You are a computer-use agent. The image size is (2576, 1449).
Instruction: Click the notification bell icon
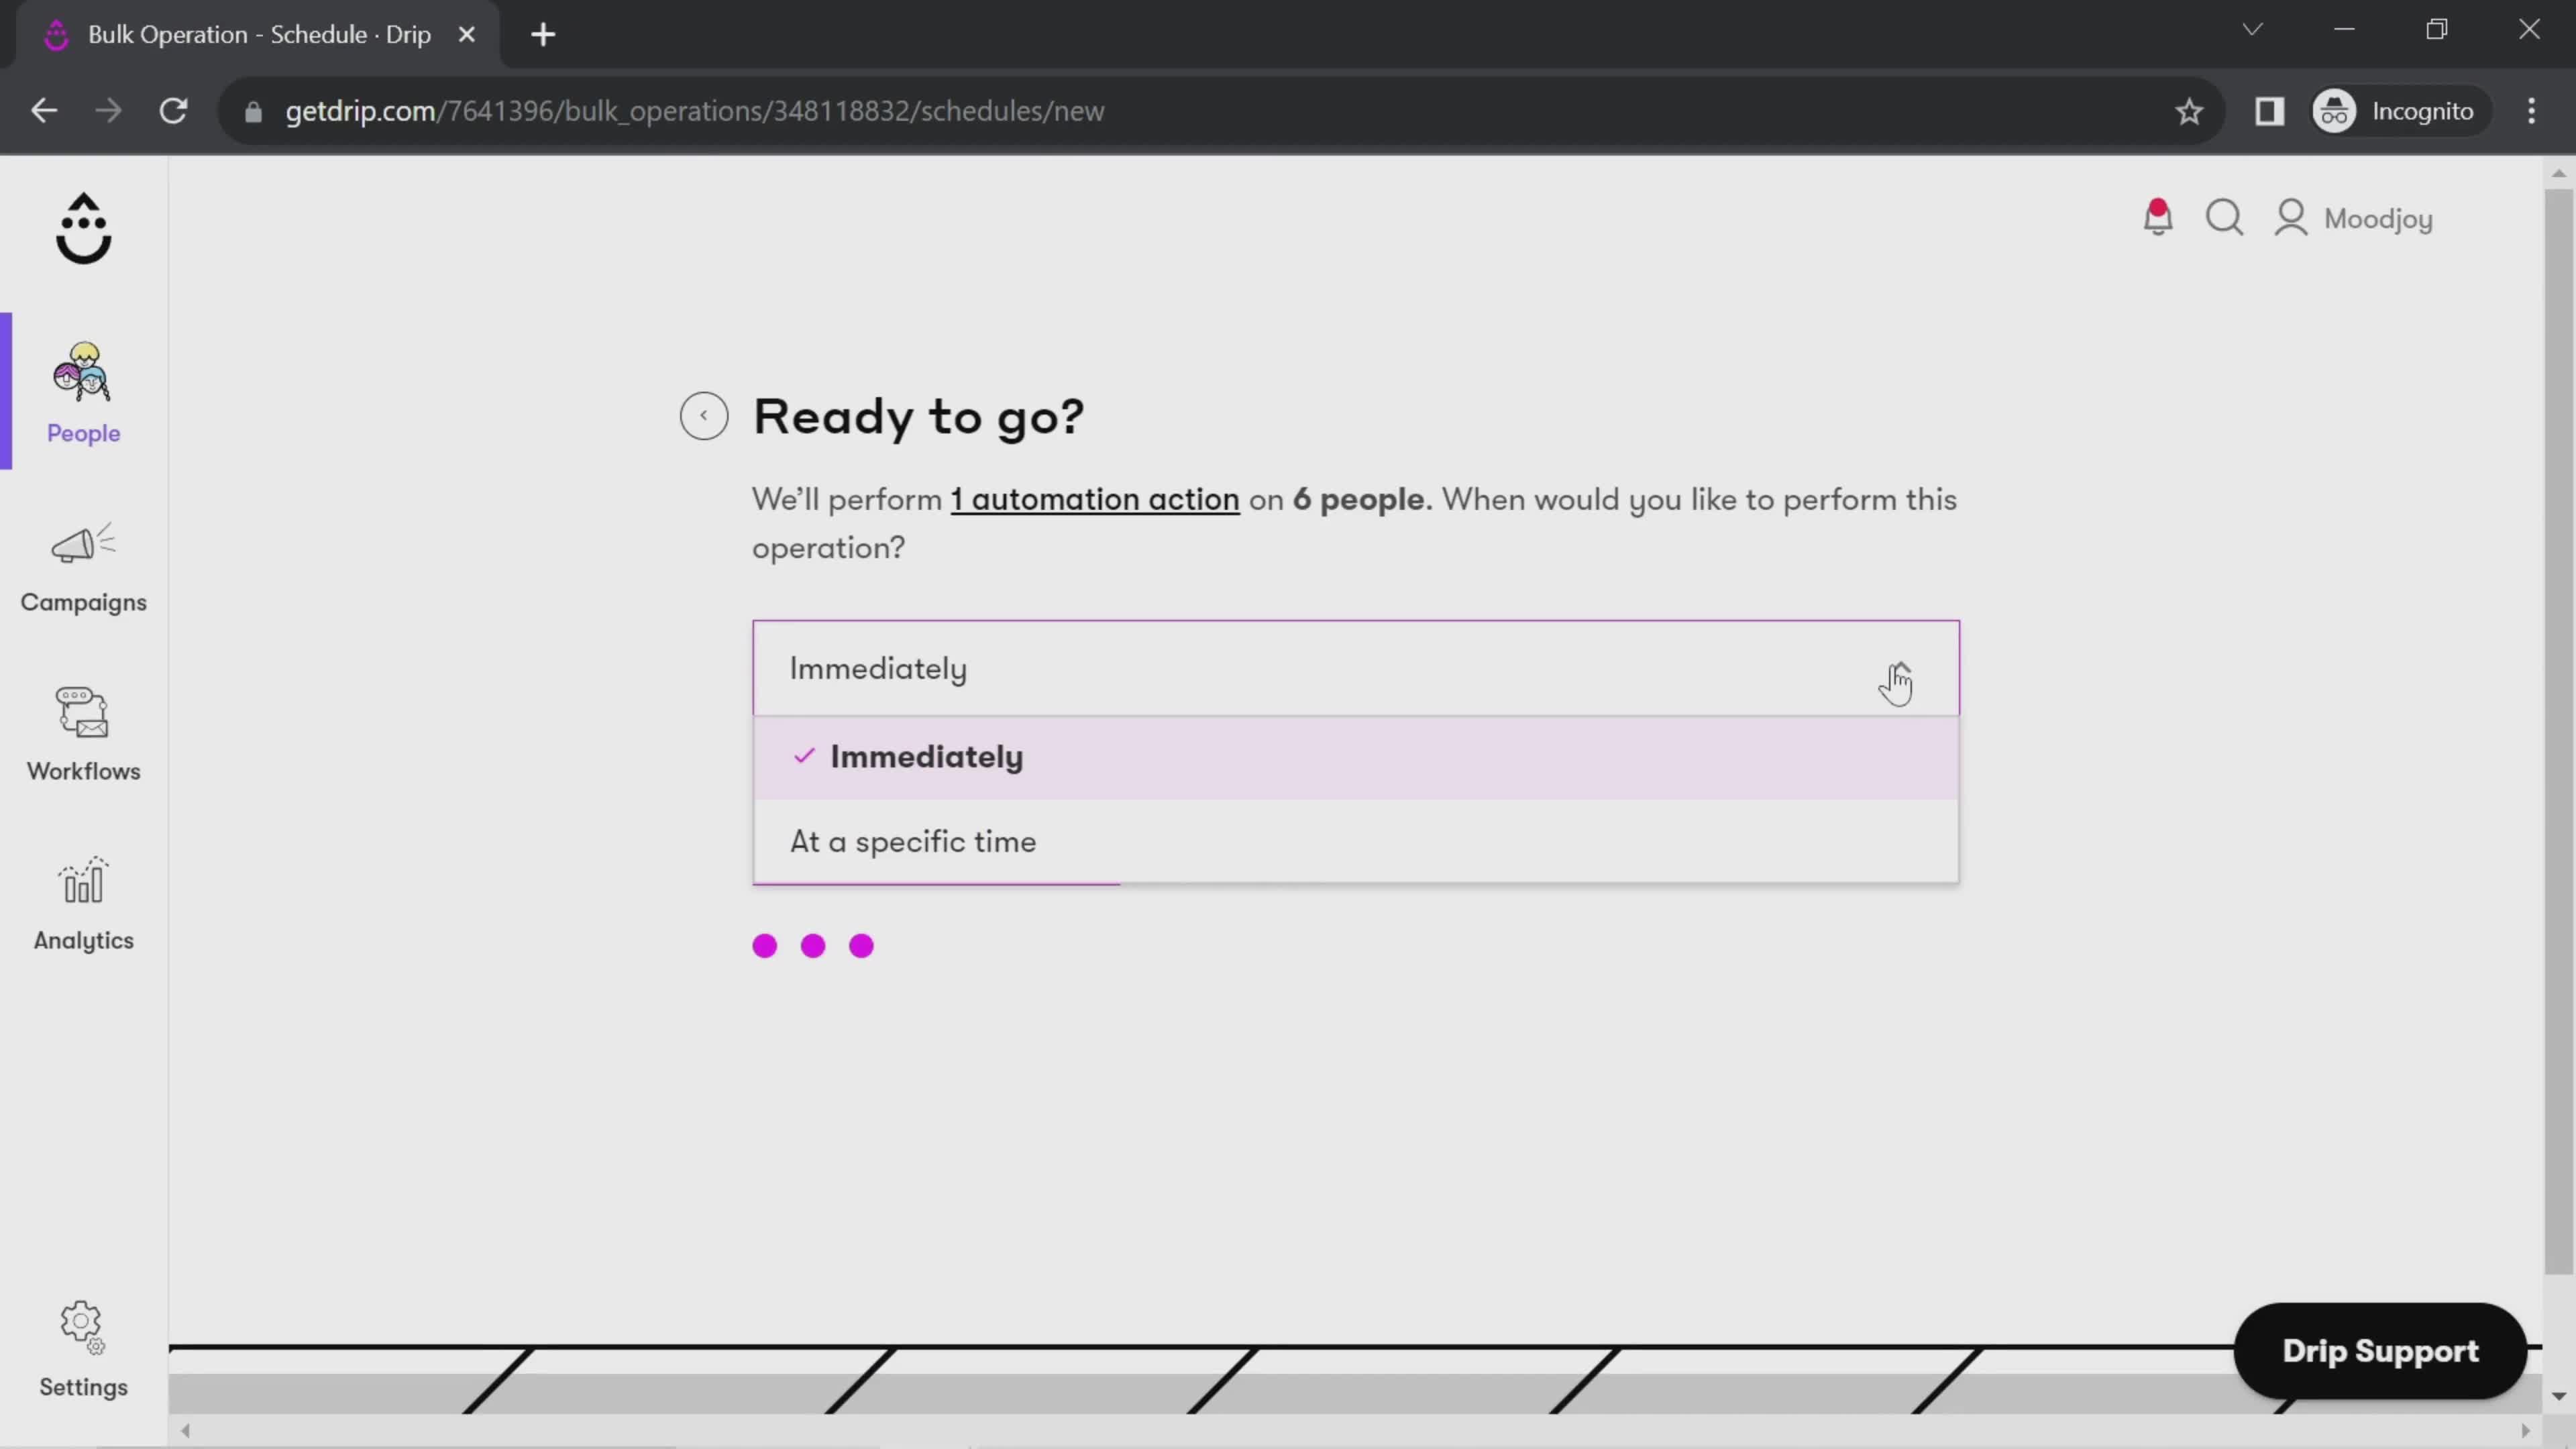[2159, 217]
